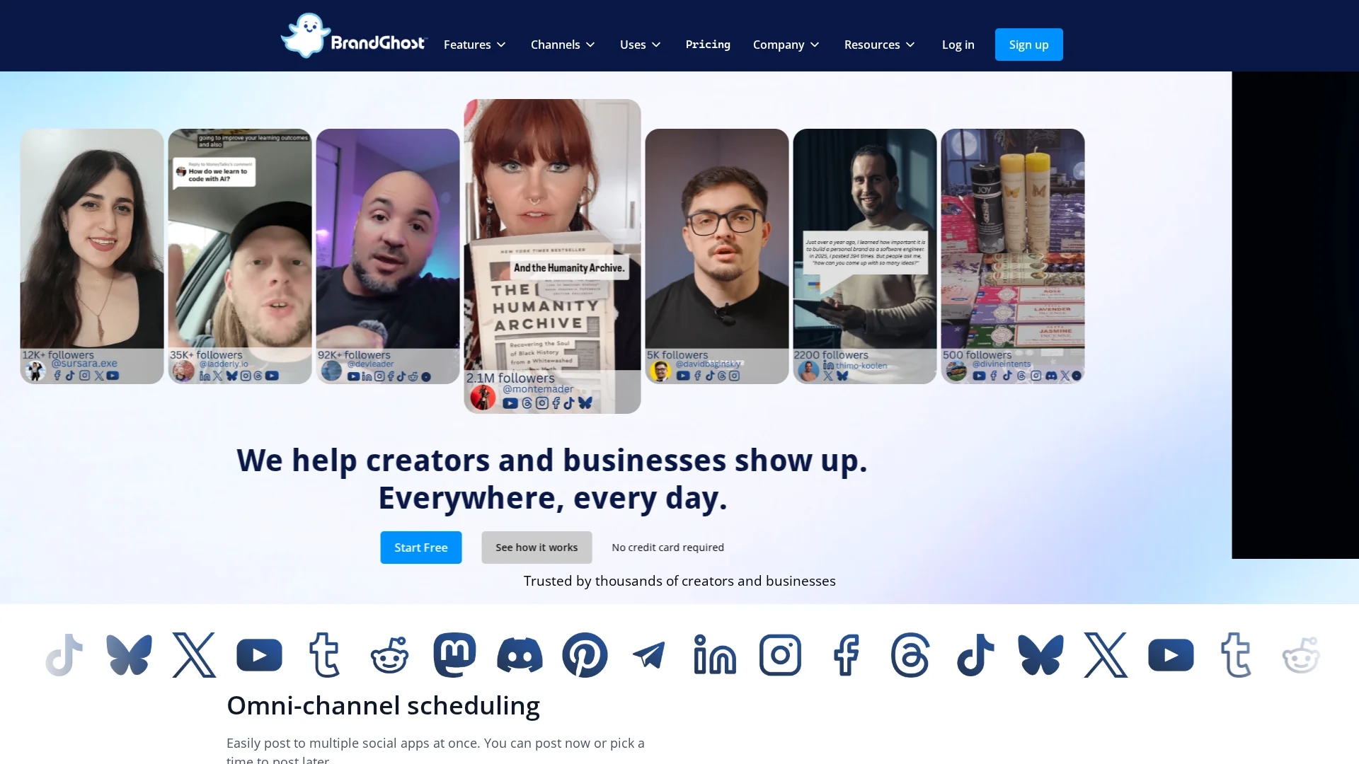Click the "500 followers" label
The image size is (1359, 764).
(x=977, y=355)
